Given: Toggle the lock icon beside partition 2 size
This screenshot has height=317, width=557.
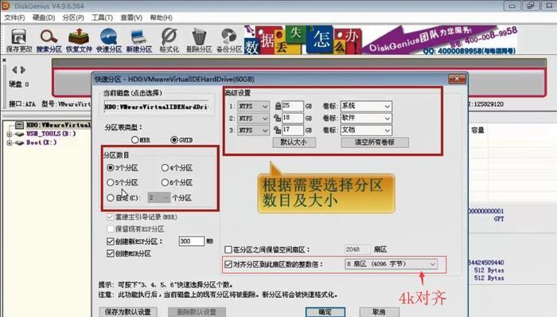Looking at the screenshot, I should click(x=278, y=119).
